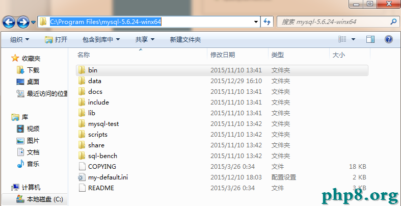Select the docs folder icon

82,91
